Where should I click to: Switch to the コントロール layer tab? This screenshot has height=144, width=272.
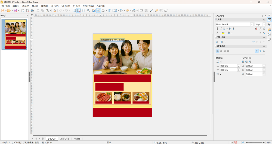[x=65, y=139]
